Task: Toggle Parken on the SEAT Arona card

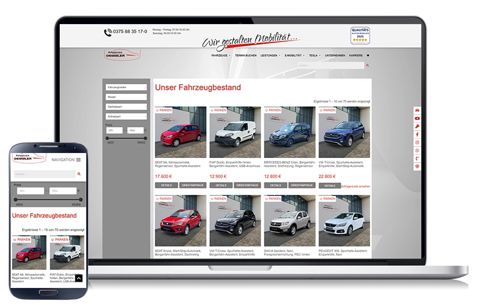Action: 164,199
